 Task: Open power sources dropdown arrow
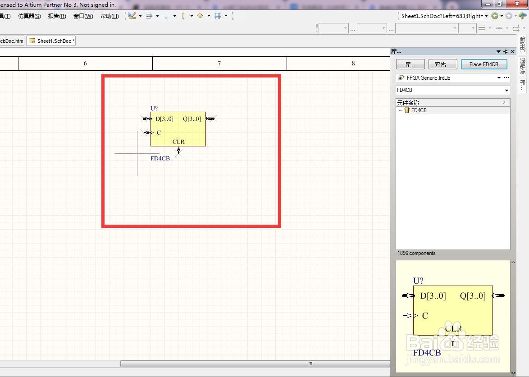(174, 16)
